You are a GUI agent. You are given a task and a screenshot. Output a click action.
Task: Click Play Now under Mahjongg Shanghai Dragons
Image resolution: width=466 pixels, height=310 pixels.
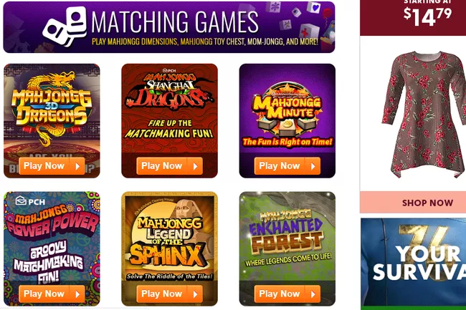point(169,166)
